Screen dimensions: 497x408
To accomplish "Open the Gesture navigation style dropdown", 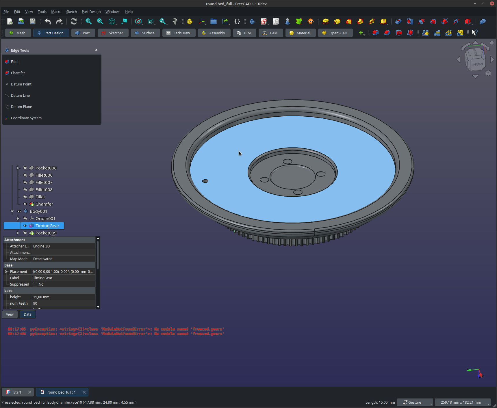I will 415,402.
